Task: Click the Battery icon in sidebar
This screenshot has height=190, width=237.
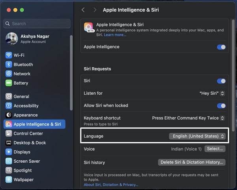Action: [9, 83]
